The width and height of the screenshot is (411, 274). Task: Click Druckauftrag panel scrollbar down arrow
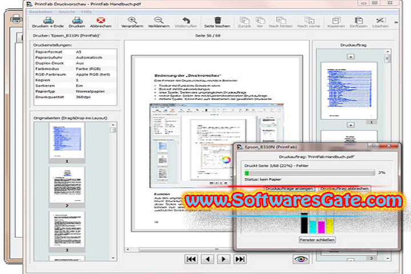(x=388, y=258)
